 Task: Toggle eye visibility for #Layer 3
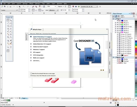[117, 25]
